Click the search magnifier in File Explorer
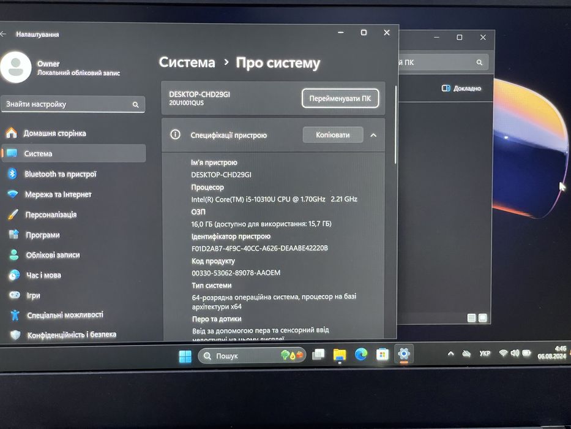 pyautogui.click(x=479, y=63)
